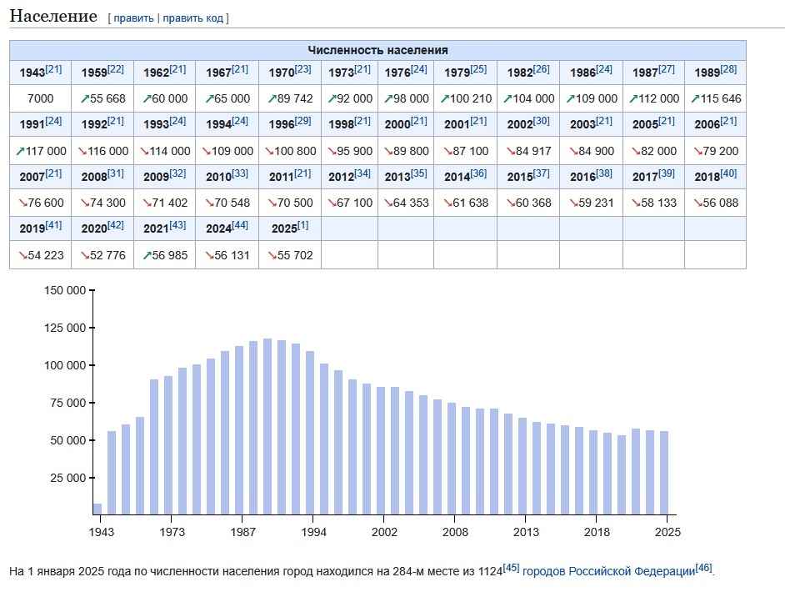Open the "править" edit link for Население
The width and height of the screenshot is (785, 602).
point(133,18)
